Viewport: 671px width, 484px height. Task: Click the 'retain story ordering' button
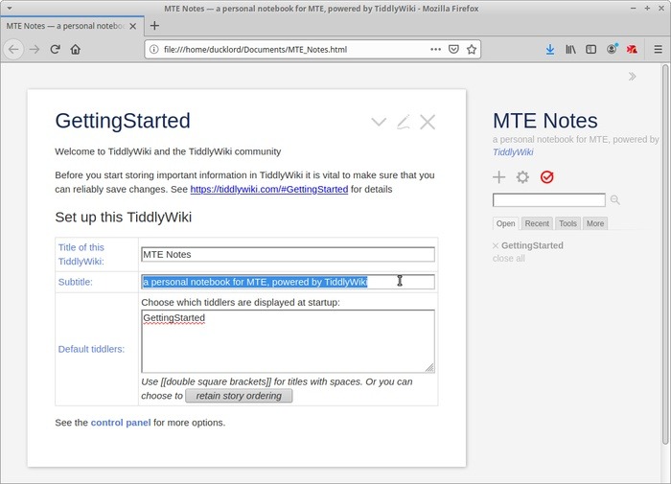point(239,396)
